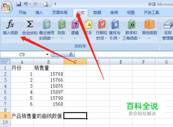This screenshot has height=127, width=173.
Task: Click cell with value 15766
Action: tap(48, 80)
